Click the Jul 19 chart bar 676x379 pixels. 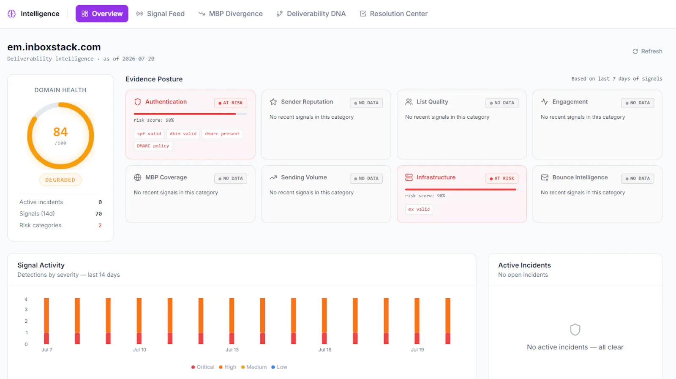point(417,321)
